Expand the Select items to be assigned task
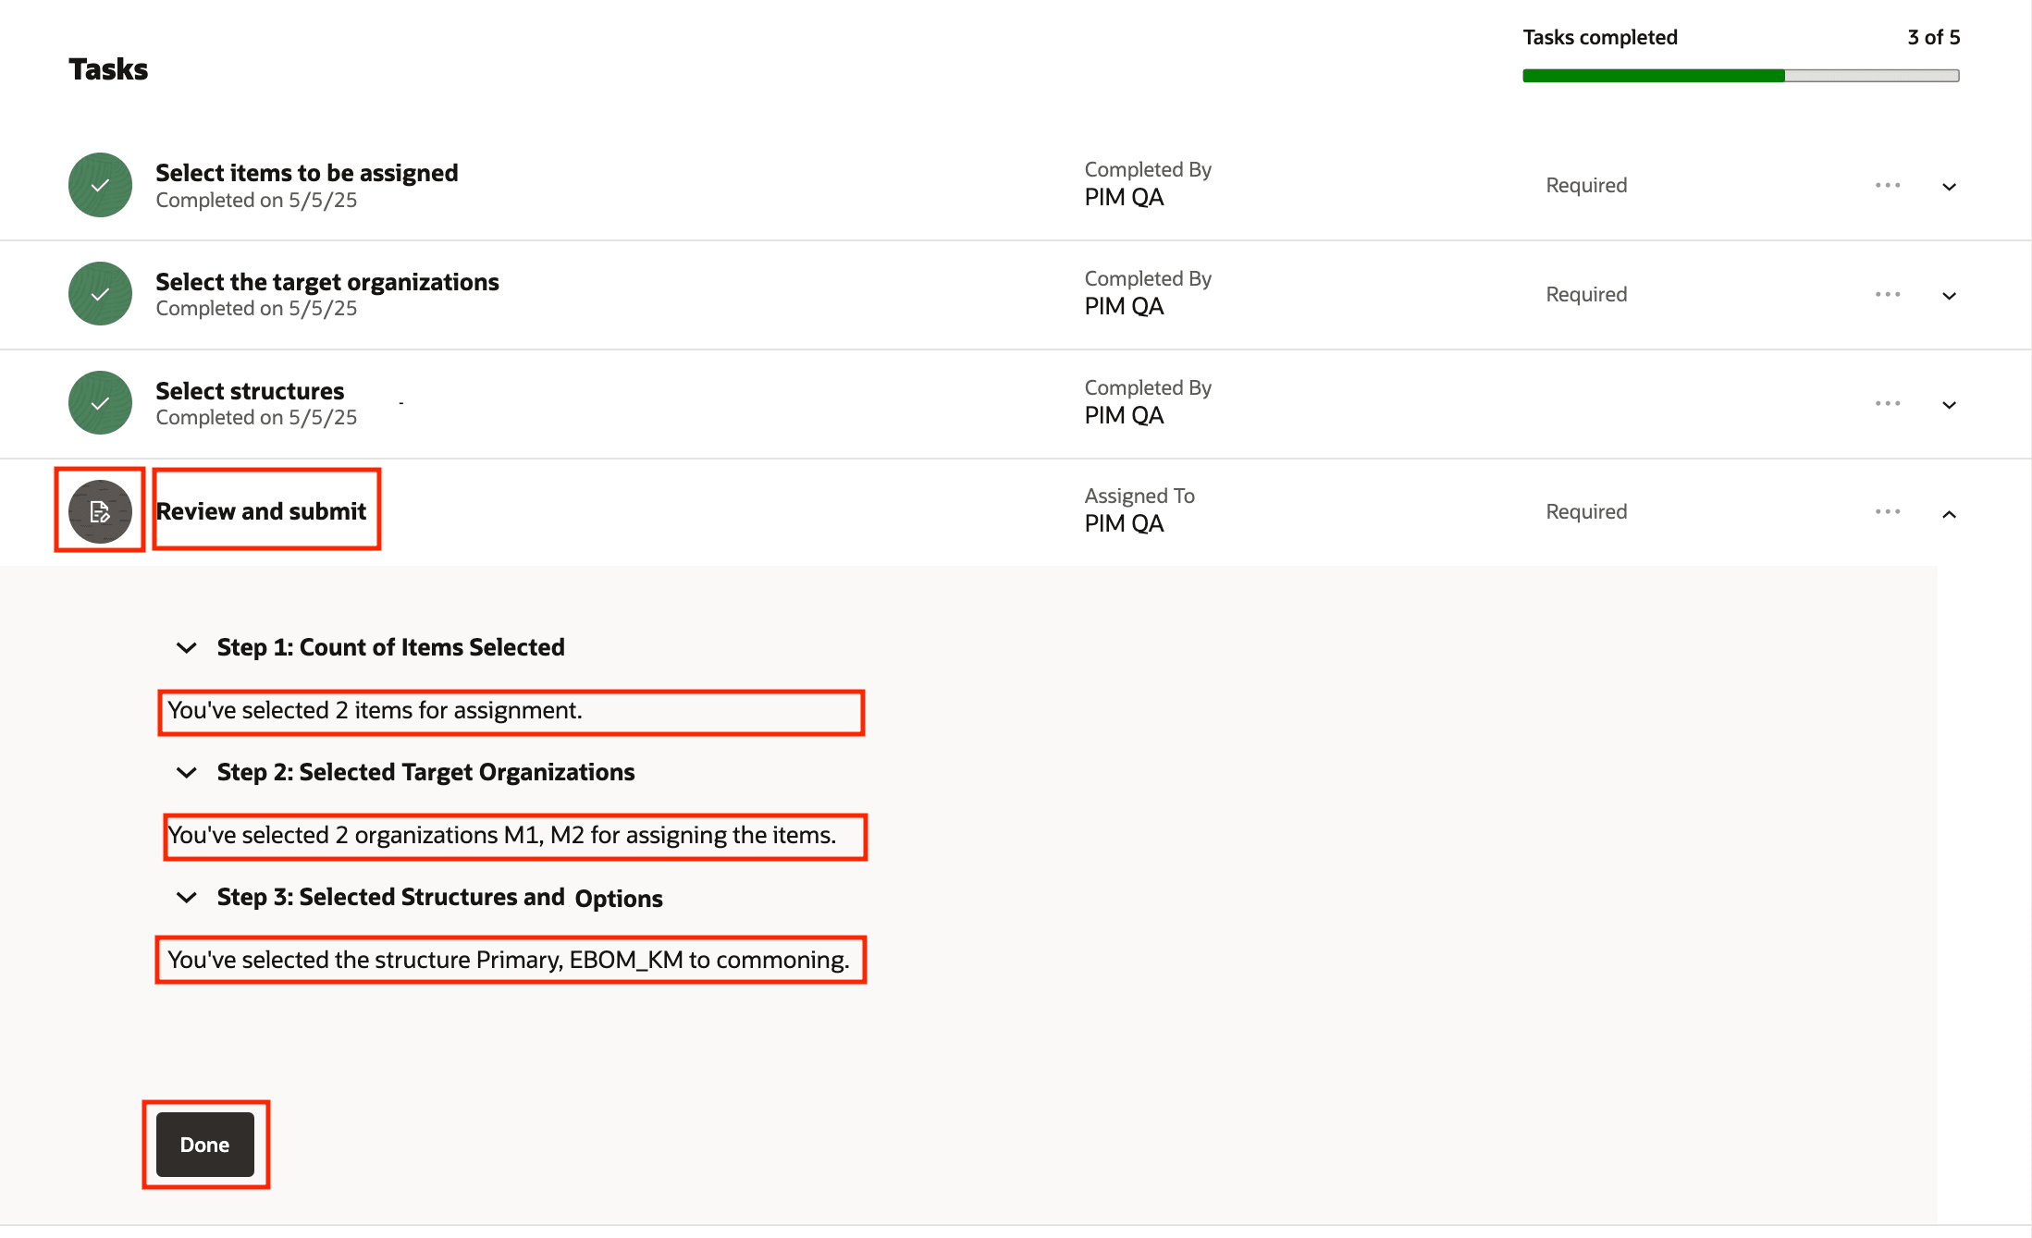Viewport: 2032px width, 1238px height. (x=1949, y=187)
